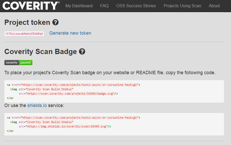The image size is (231, 145).
Task: Select the project token rCfUzcswcqW4pUxCBdABqA
Action: tap(24, 34)
